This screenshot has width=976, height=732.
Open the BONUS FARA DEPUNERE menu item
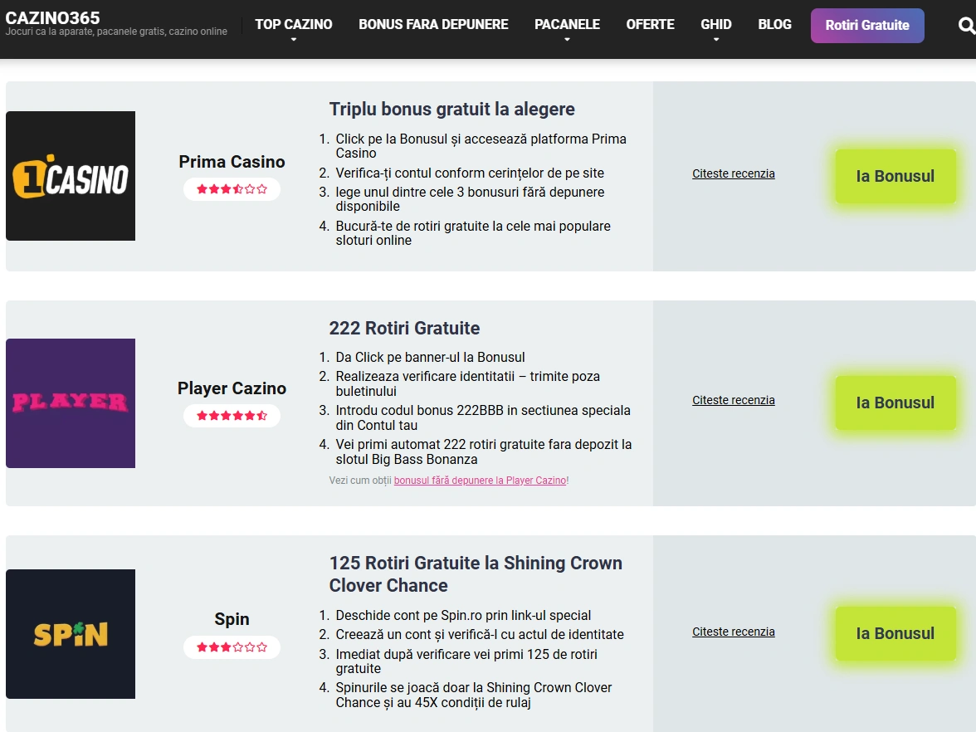pyautogui.click(x=433, y=24)
